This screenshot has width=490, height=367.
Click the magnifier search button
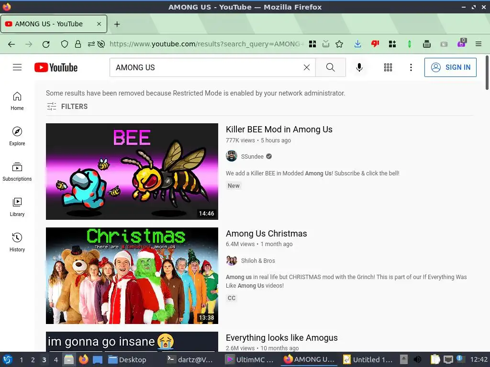click(331, 67)
